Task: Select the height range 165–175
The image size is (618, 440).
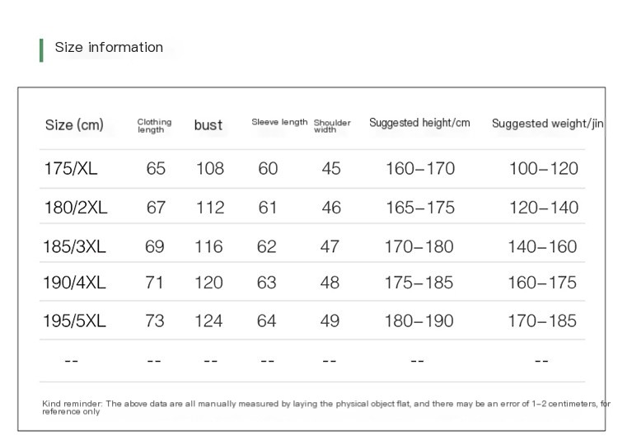Action: click(x=420, y=208)
